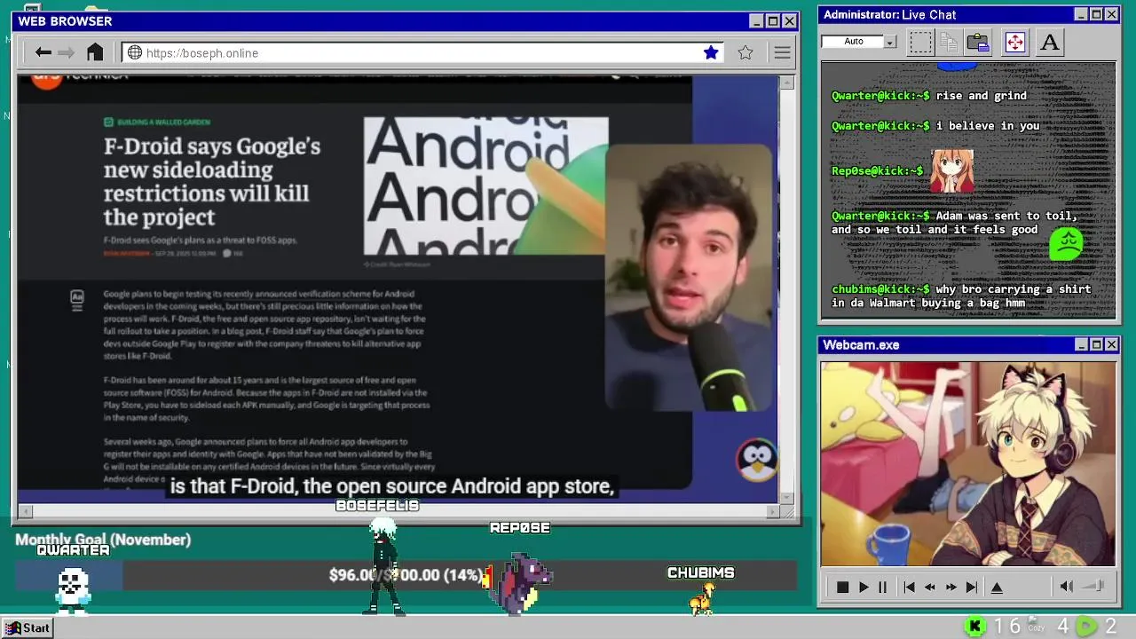Click the eject button in Webcam.exe
The width and height of the screenshot is (1136, 639).
(997, 587)
